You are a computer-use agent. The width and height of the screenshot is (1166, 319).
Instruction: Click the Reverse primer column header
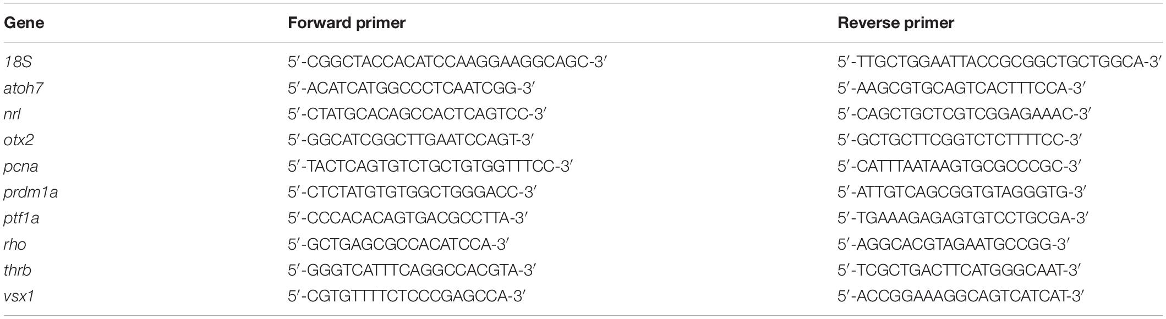(896, 23)
